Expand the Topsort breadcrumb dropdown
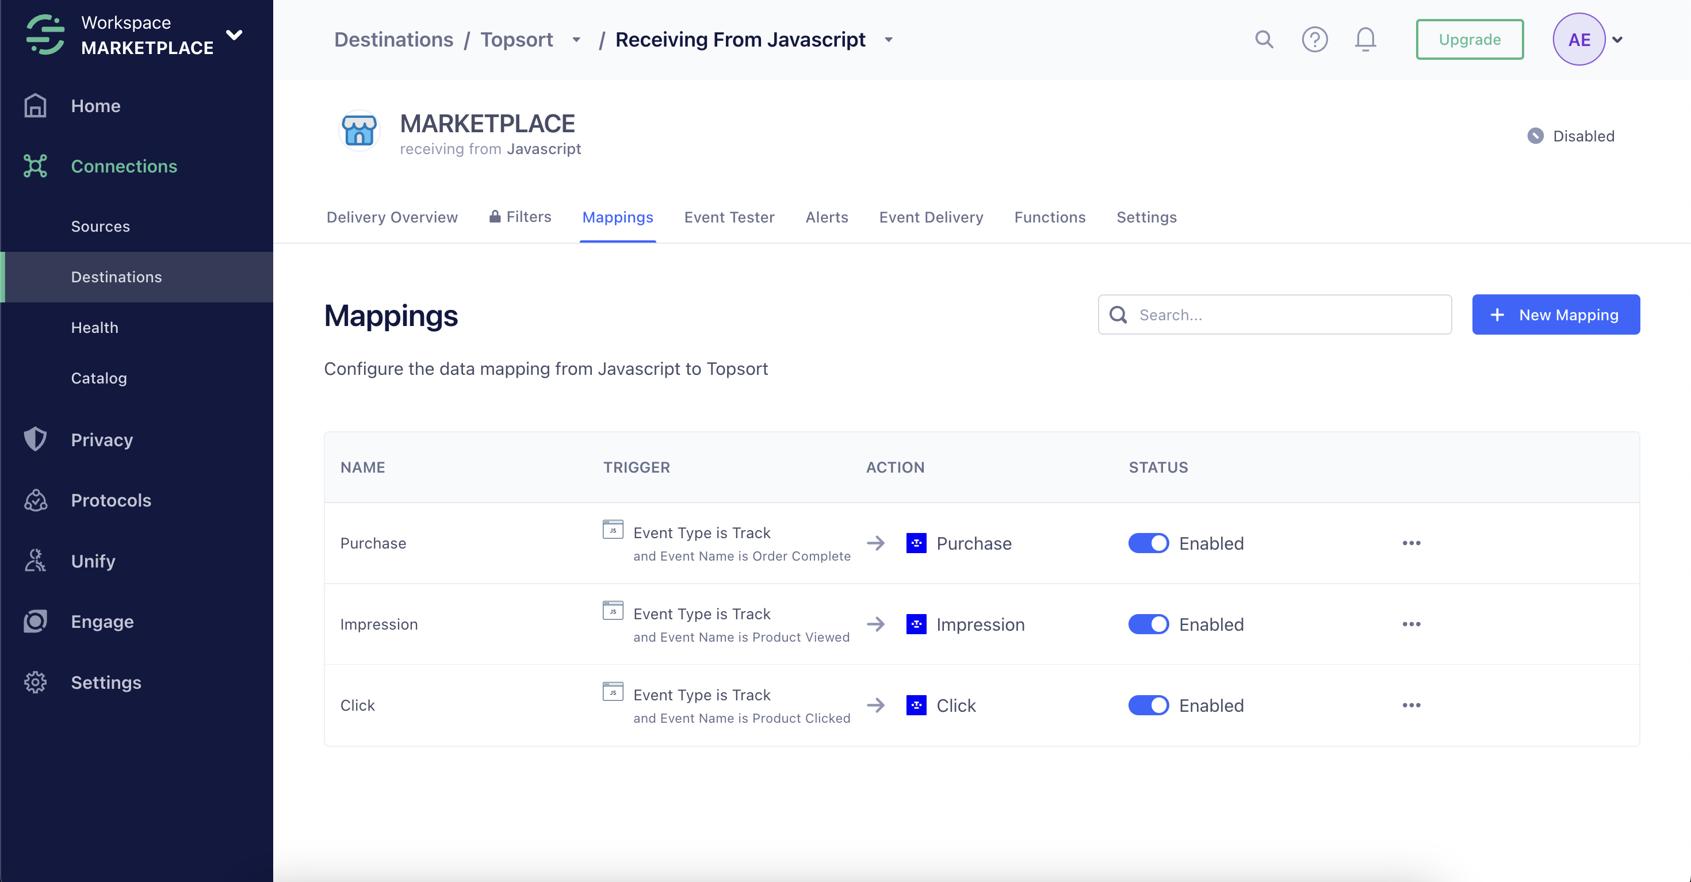This screenshot has height=882, width=1691. click(x=576, y=39)
